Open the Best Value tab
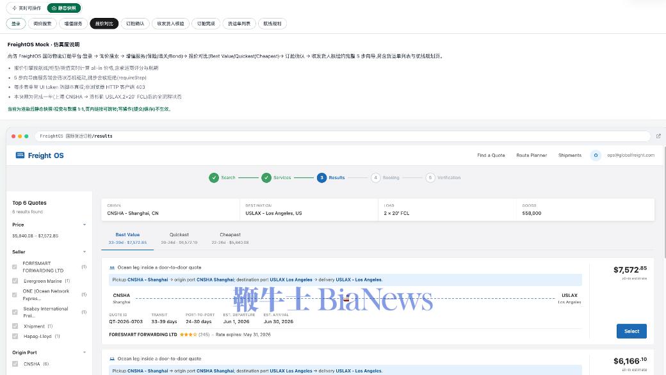This screenshot has height=375, width=666. point(127,239)
